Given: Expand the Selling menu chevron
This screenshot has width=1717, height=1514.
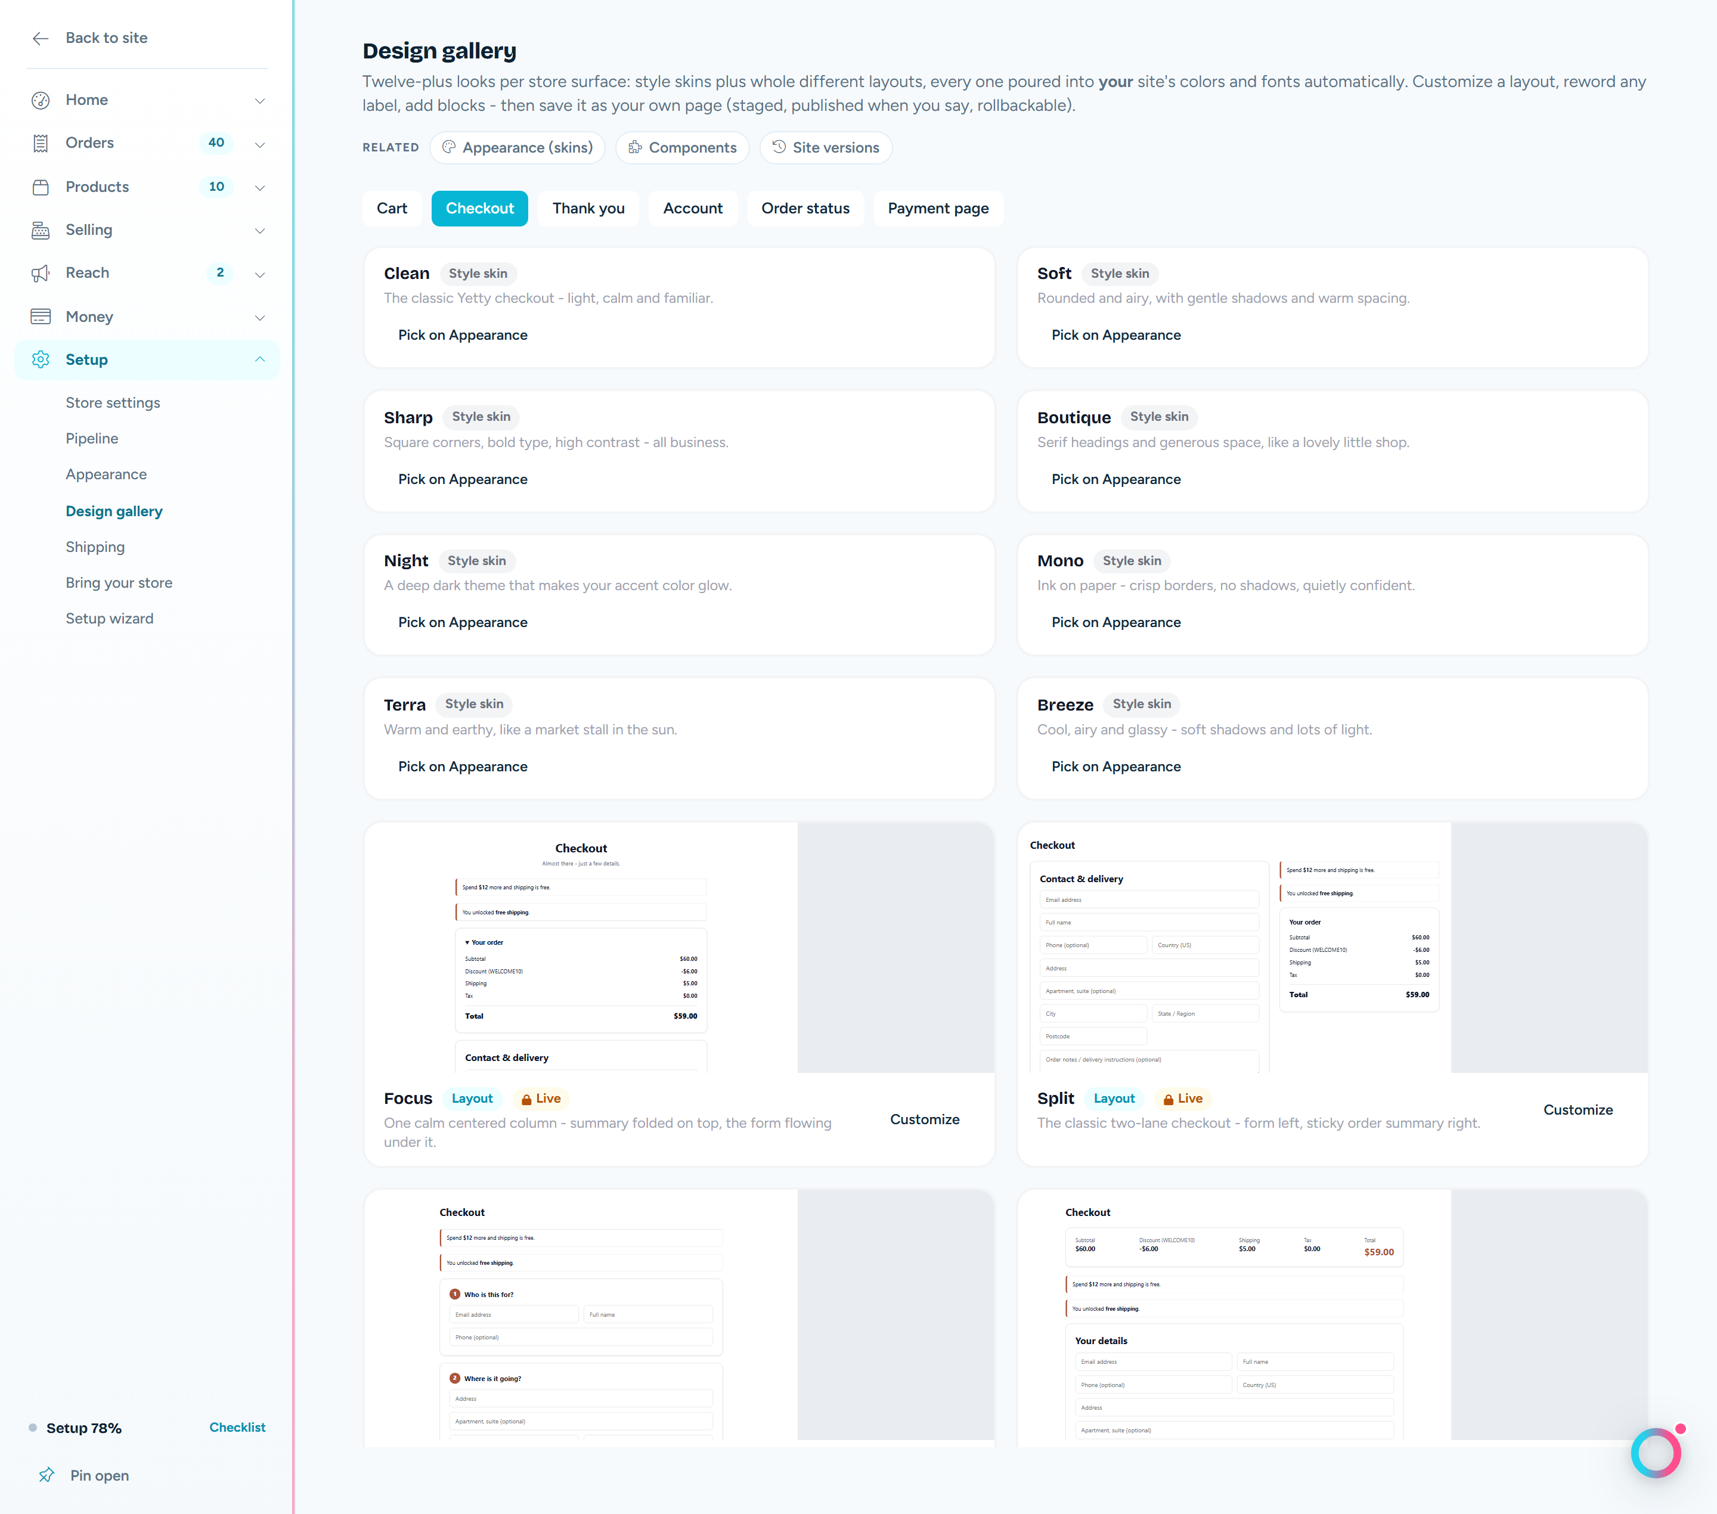Looking at the screenshot, I should click(x=261, y=231).
